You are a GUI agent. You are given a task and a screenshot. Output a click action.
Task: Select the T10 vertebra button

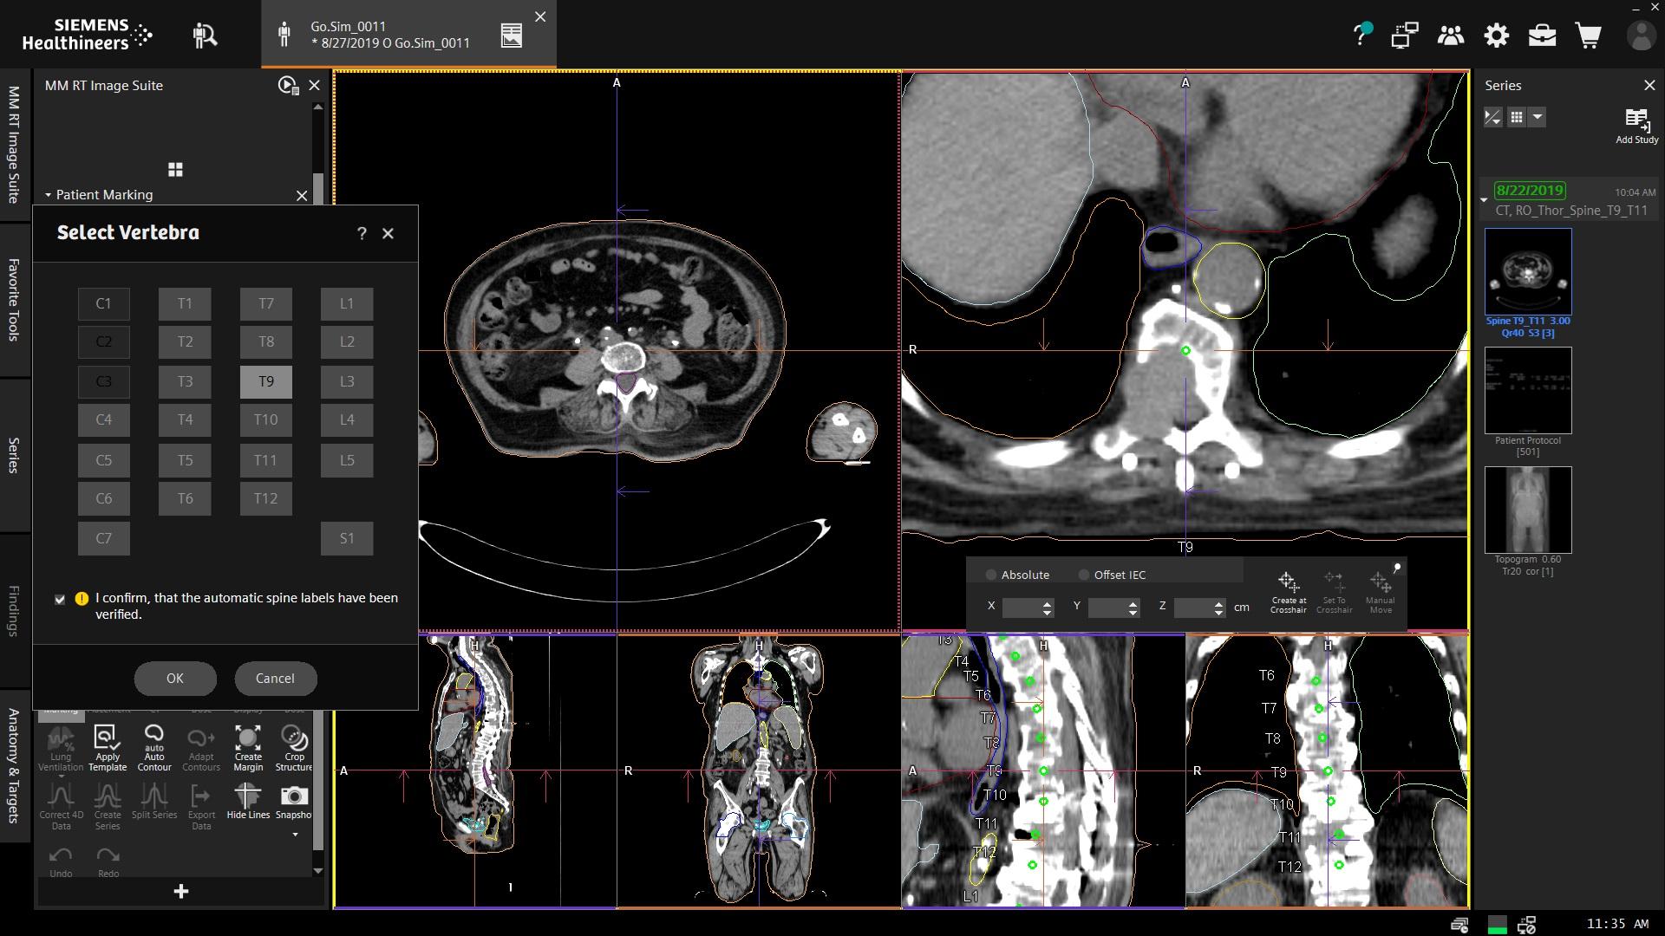[x=266, y=419]
